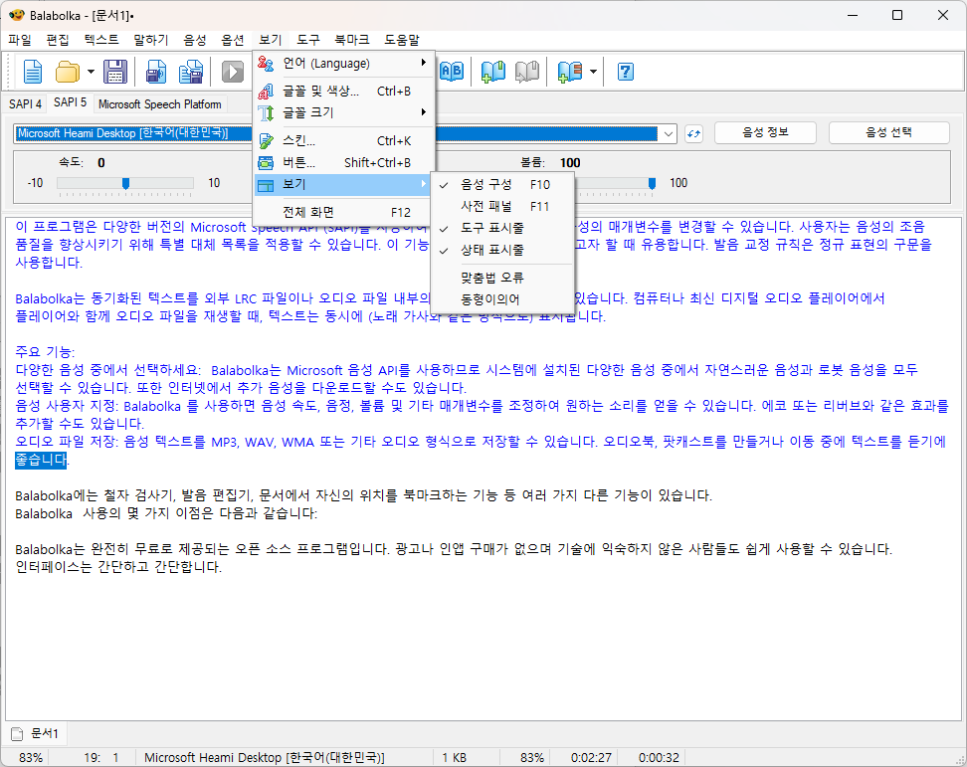Viewport: 967px width, 767px height.
Task: Click the 0:00:32 time in status bar
Action: click(659, 758)
